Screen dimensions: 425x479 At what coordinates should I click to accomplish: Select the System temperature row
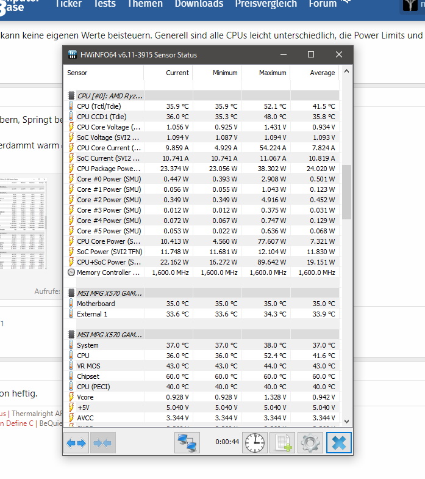pyautogui.click(x=202, y=345)
